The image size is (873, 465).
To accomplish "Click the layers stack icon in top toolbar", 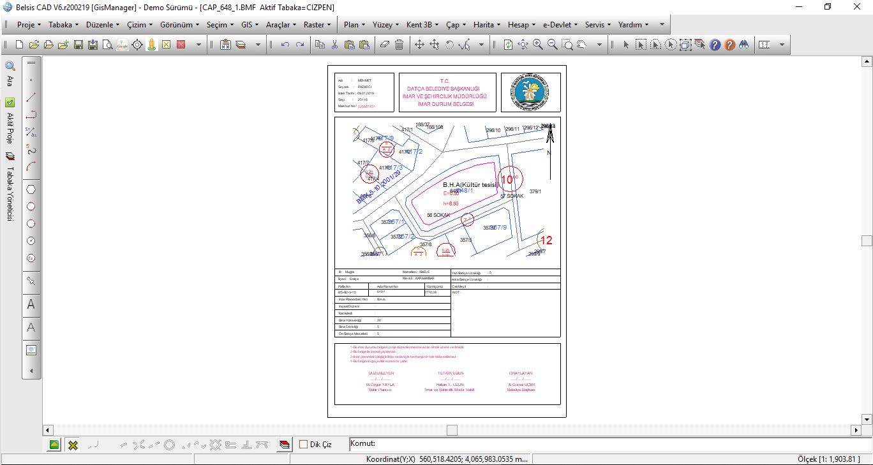I will (x=241, y=45).
